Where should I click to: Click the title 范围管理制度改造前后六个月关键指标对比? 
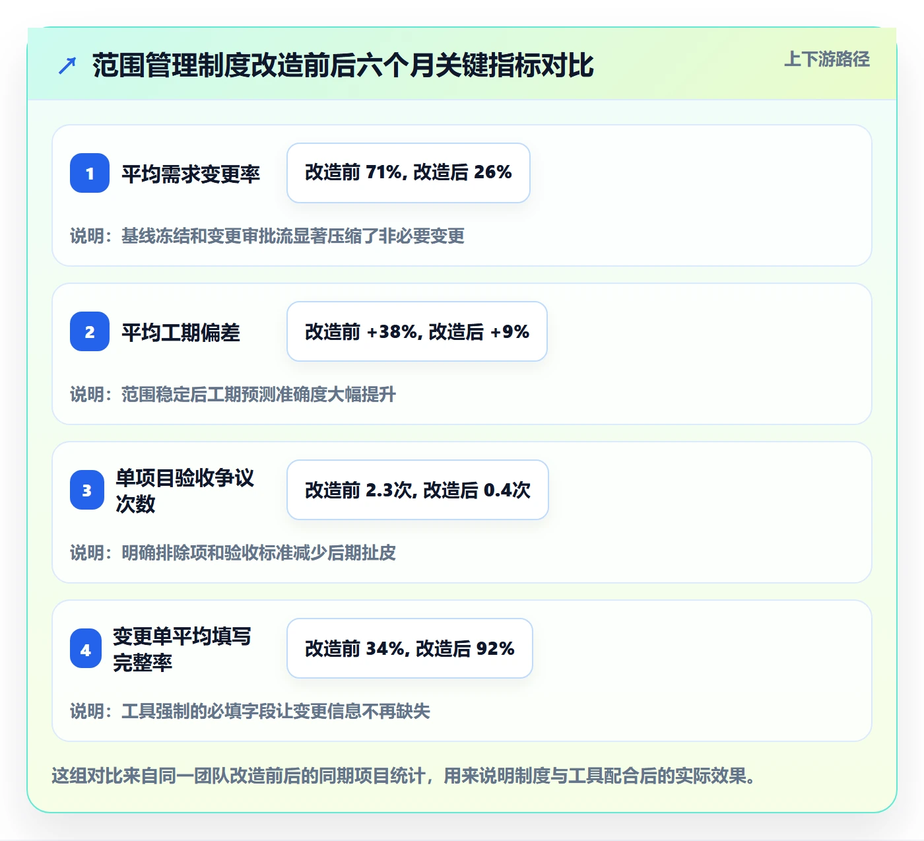[x=343, y=65]
